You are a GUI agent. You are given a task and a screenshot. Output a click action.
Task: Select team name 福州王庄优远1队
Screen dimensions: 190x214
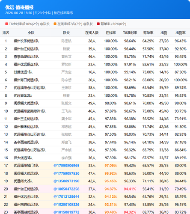26,119
